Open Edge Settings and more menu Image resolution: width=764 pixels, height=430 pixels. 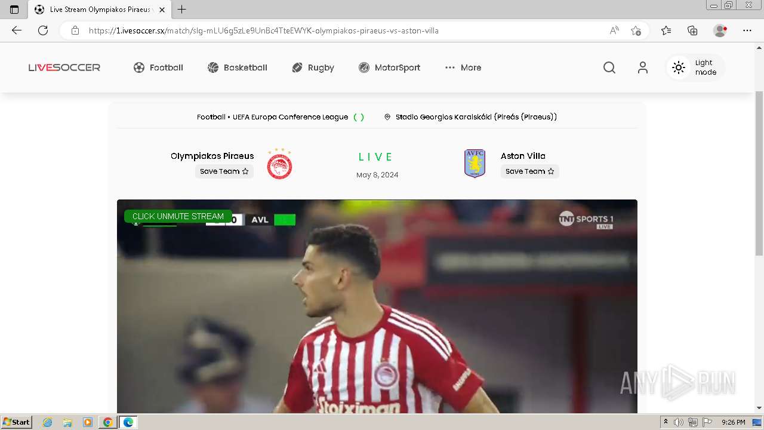point(747,30)
